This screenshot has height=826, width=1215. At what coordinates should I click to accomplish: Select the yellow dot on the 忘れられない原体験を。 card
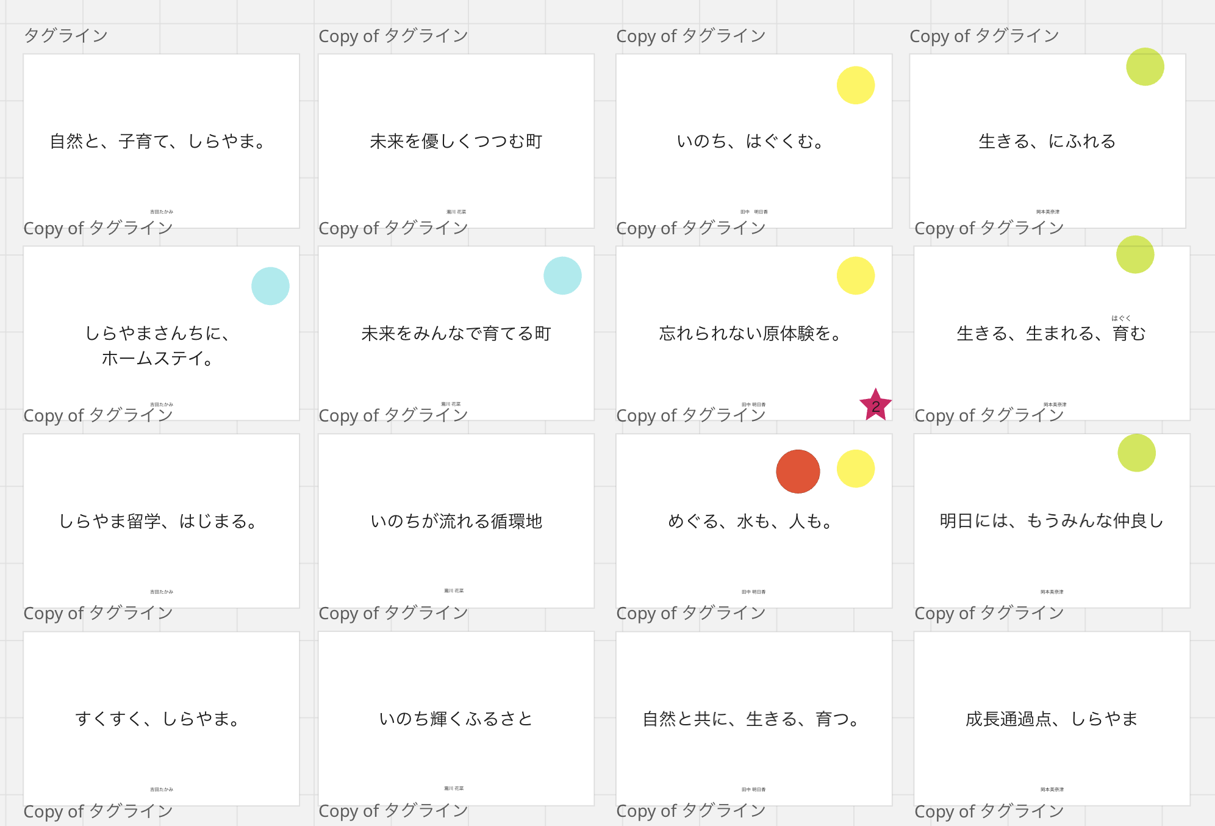855,276
